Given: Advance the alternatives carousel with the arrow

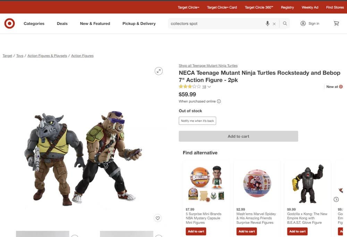Looking at the screenshot, I should pyautogui.click(x=336, y=199).
